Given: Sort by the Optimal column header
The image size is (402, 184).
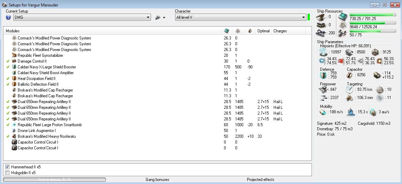Looking at the screenshot, I should click(x=263, y=31).
